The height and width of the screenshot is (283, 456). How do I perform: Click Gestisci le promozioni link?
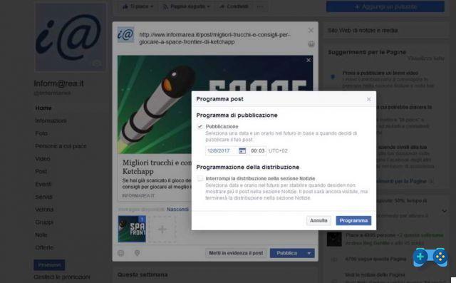tap(62, 277)
